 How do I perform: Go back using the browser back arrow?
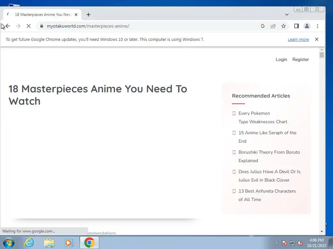(x=8, y=26)
